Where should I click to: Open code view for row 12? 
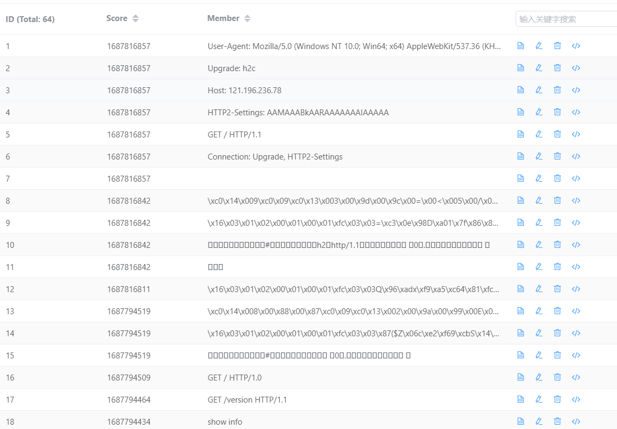click(x=576, y=289)
